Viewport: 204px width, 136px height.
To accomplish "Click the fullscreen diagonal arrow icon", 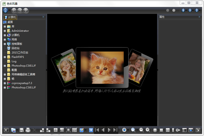I will point(198,130).
